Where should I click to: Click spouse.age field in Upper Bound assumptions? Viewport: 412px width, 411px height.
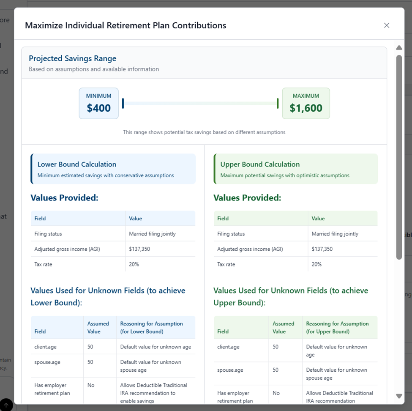(x=229, y=370)
